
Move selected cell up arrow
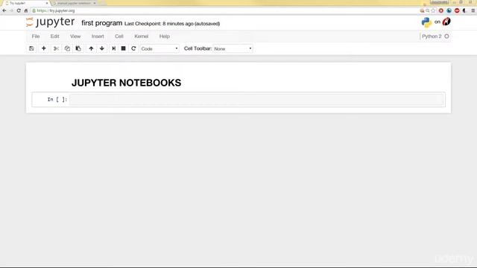[91, 48]
